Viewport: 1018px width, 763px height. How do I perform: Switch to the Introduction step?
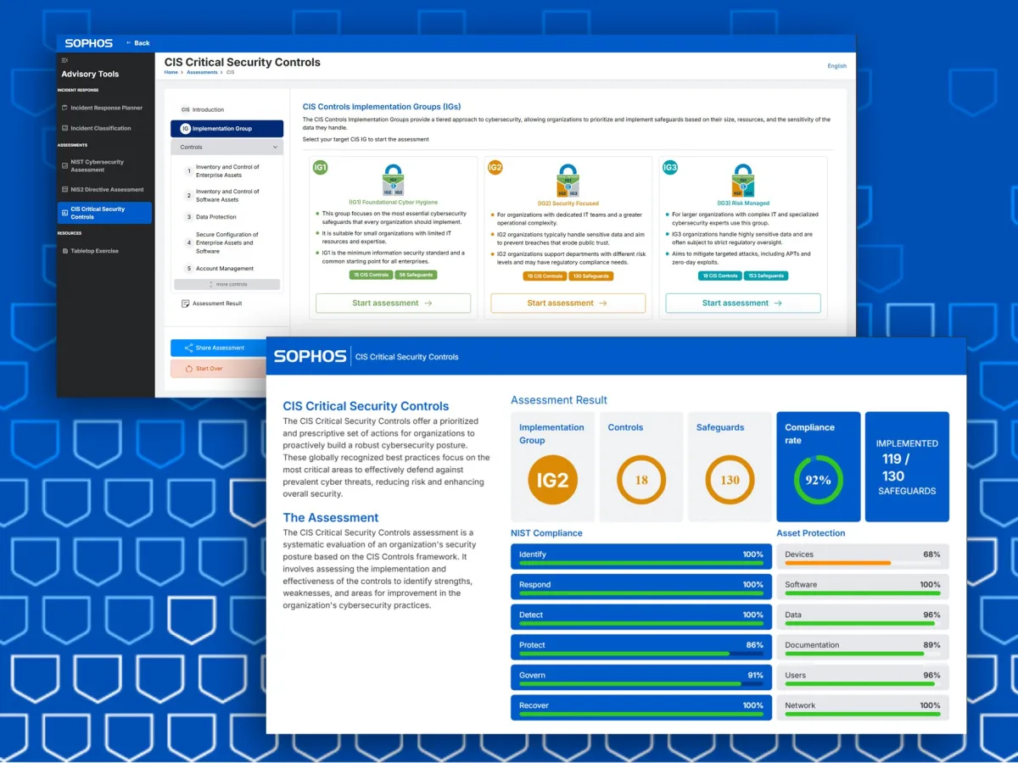pos(209,110)
